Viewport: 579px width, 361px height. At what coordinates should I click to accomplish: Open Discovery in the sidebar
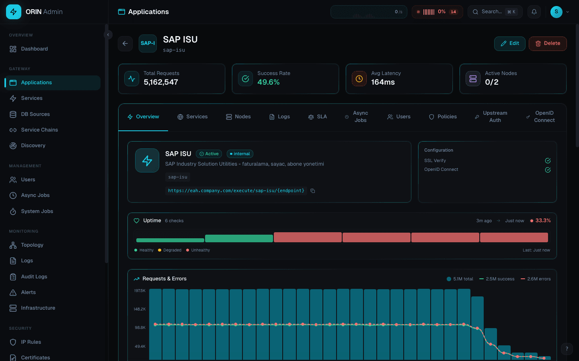pyautogui.click(x=33, y=146)
